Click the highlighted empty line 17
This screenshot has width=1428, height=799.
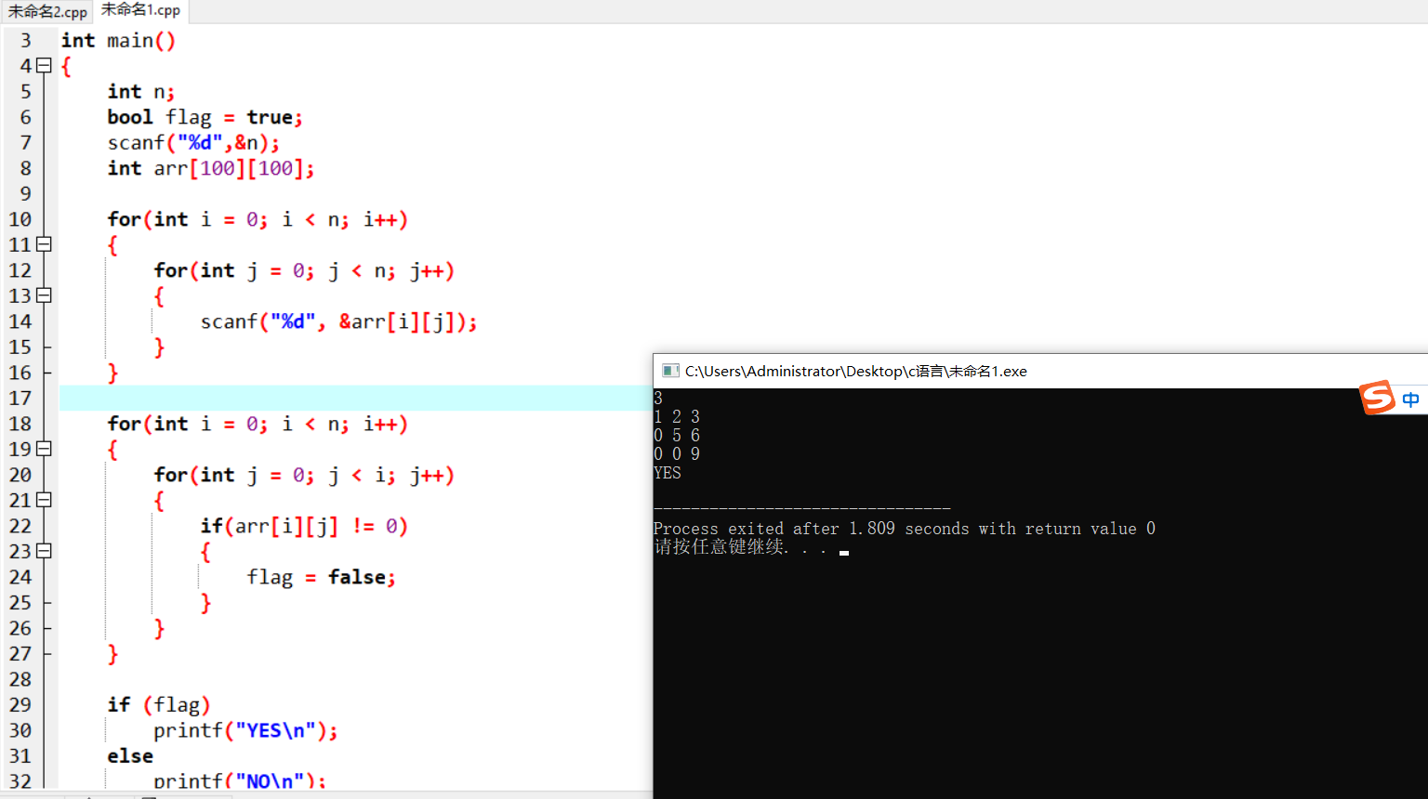point(355,399)
